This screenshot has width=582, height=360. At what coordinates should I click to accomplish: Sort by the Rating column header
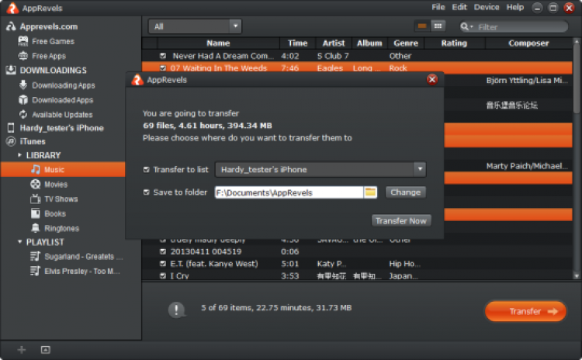pos(454,43)
